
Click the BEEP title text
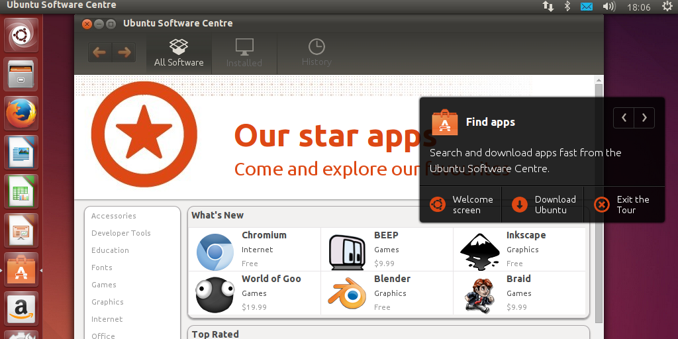click(x=386, y=235)
